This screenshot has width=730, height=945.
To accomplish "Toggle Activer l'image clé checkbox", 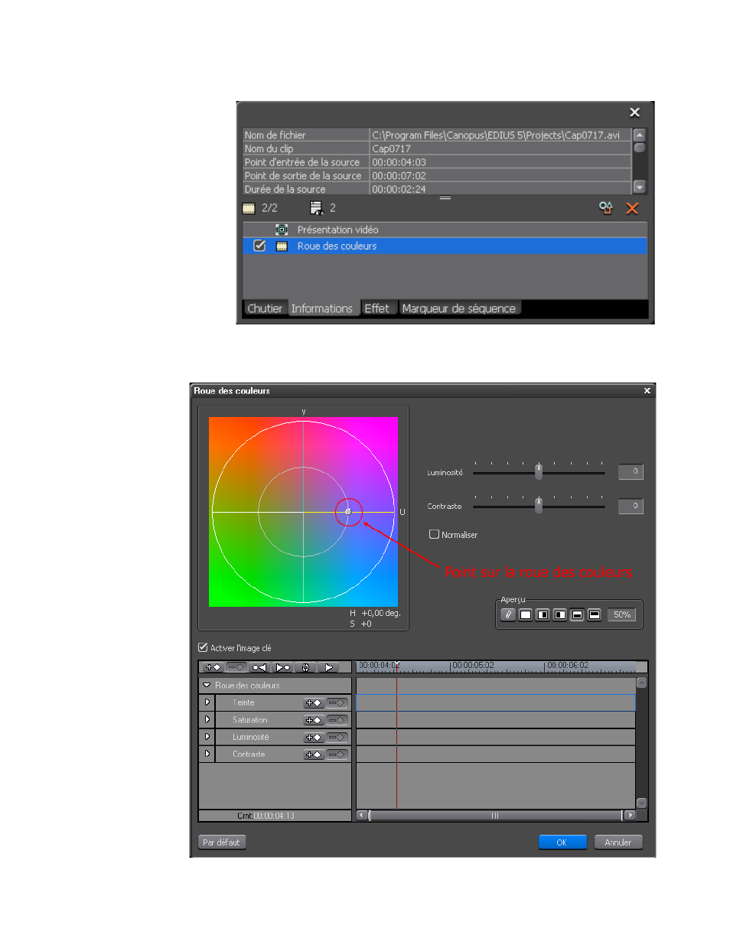I will coord(203,647).
